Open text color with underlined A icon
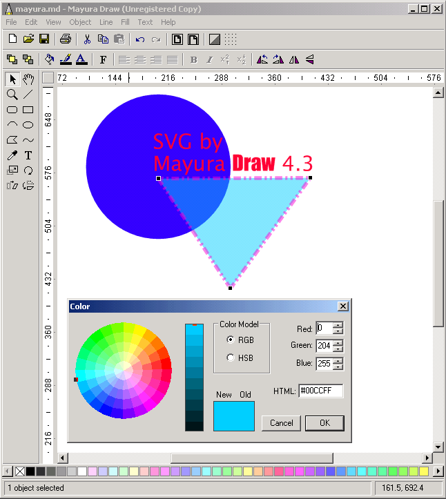The height and width of the screenshot is (499, 446). tap(81, 59)
